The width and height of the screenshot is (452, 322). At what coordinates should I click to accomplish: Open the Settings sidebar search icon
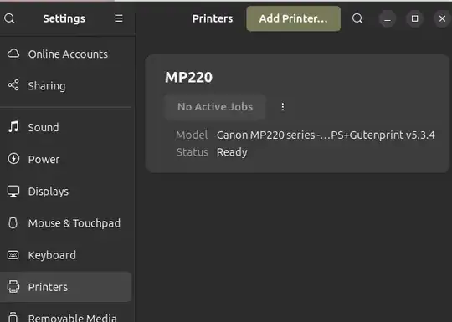9,18
